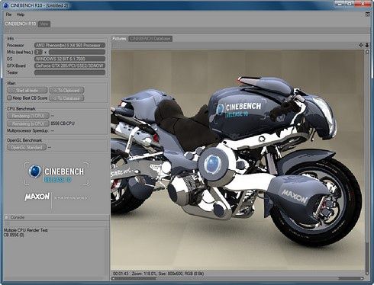The height and width of the screenshot is (285, 374).
Task: Click the CINEBENCH Release 10 logo
Action: [56, 173]
